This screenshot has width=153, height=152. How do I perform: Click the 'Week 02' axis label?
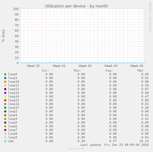[85, 66]
